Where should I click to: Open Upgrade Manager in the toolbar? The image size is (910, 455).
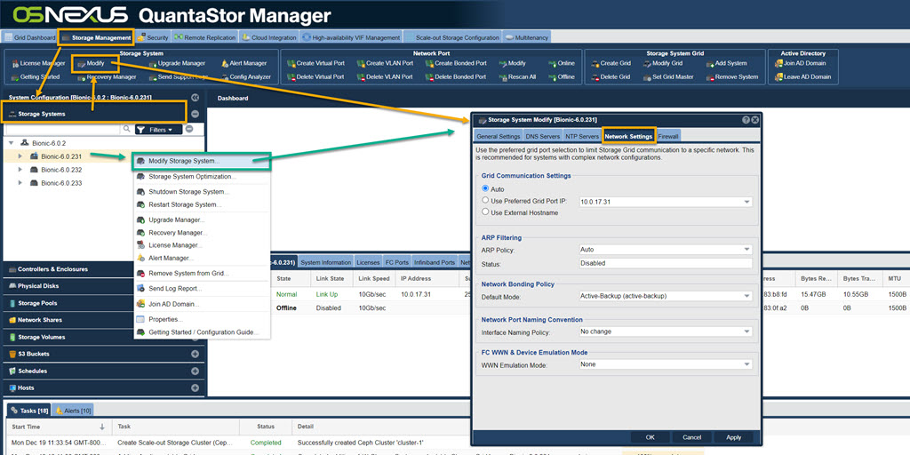tap(177, 63)
